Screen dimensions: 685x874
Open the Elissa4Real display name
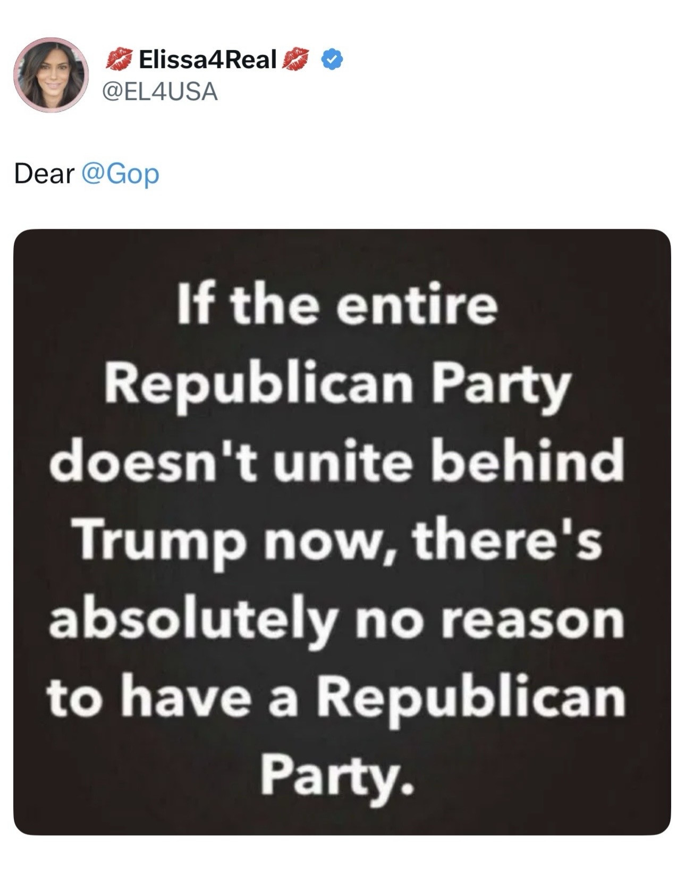click(207, 59)
